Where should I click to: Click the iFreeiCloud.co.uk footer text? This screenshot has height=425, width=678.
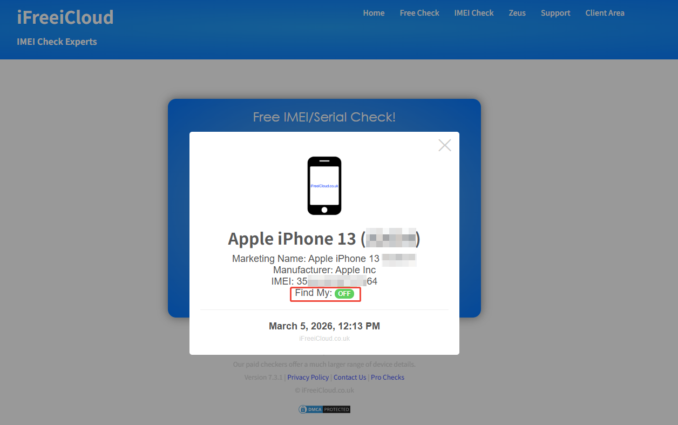coord(324,338)
